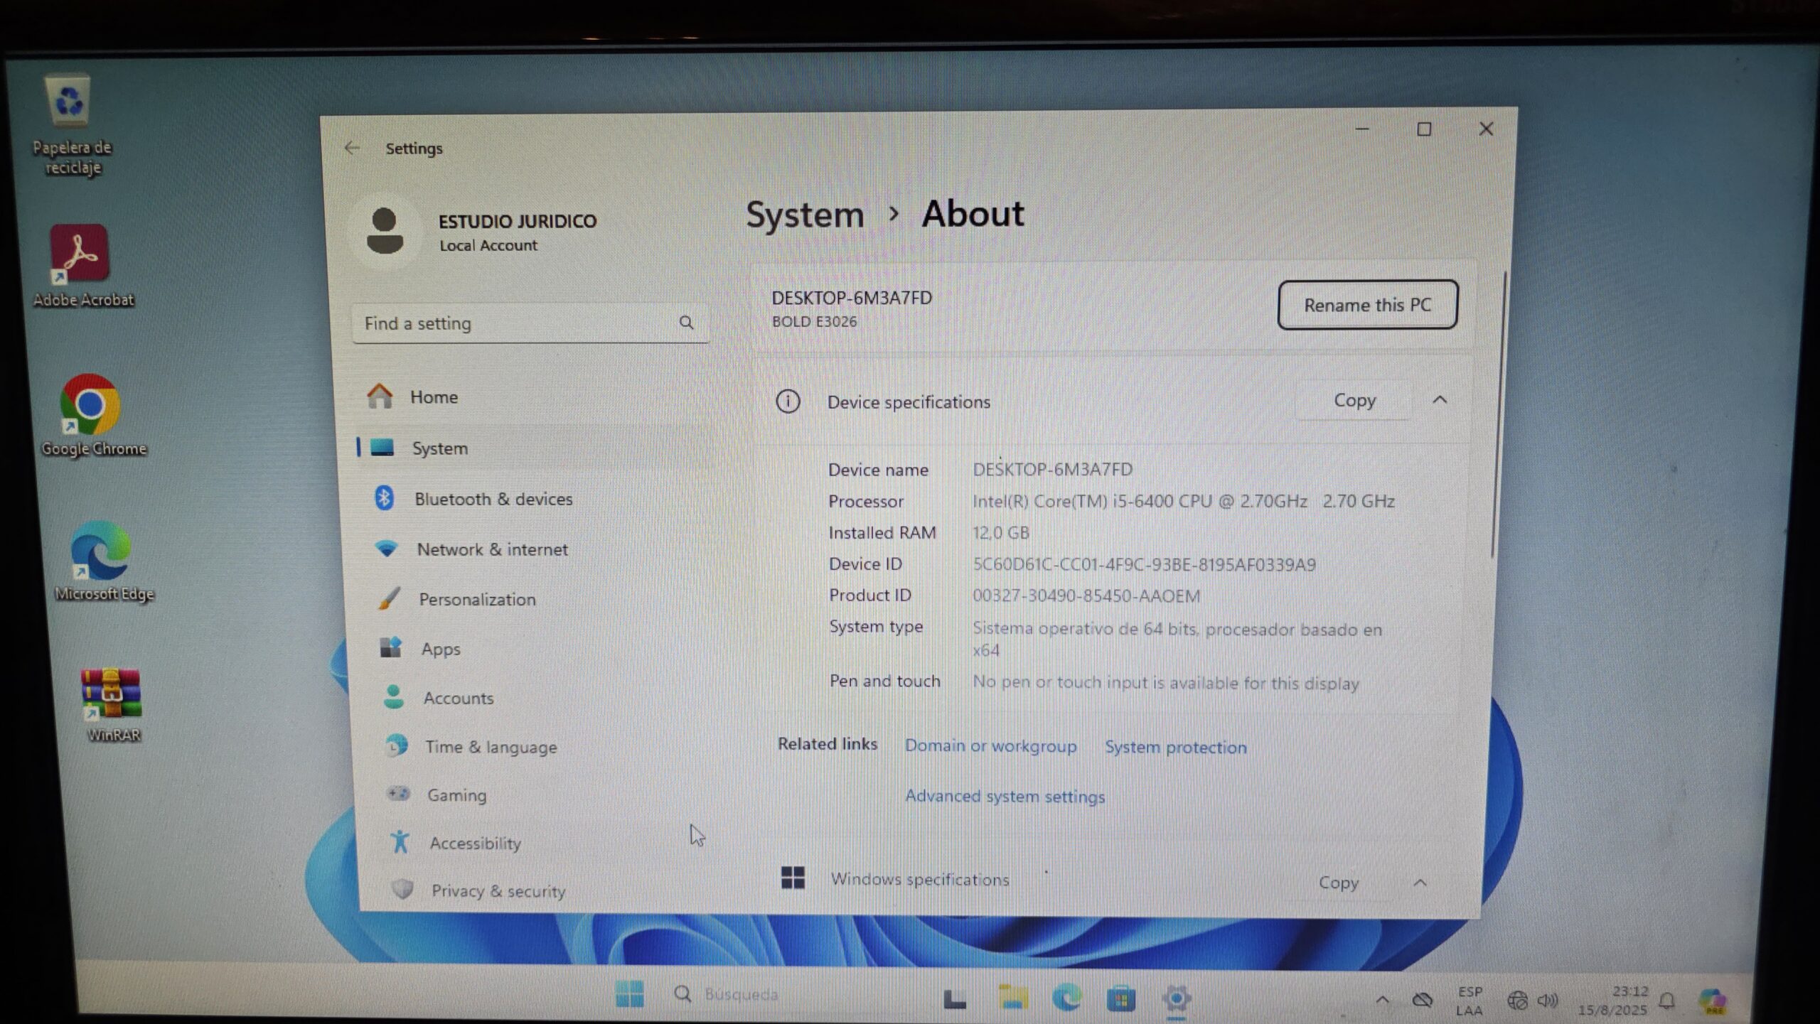
Task: Open the ESP LAA input language switcher
Action: [1470, 1001]
